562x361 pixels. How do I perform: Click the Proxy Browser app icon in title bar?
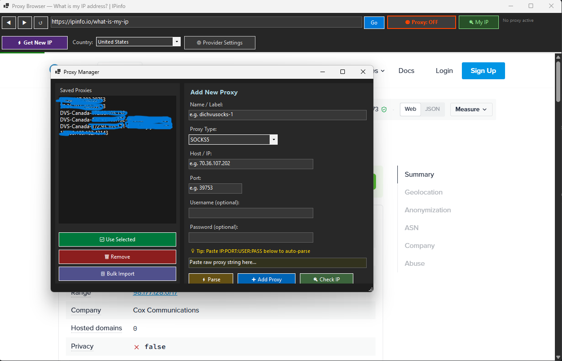tap(7, 6)
